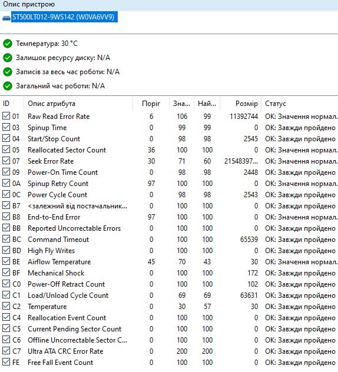
Task: Select the Airflow Temperature attribute name
Action: (x=59, y=262)
